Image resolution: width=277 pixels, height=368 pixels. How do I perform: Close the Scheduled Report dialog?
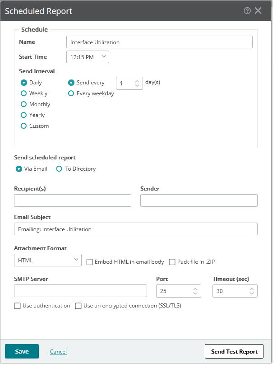(258, 10)
